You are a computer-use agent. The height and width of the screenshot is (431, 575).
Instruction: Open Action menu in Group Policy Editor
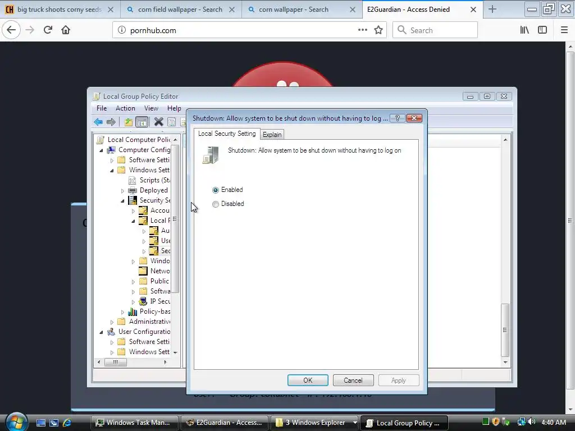click(125, 108)
